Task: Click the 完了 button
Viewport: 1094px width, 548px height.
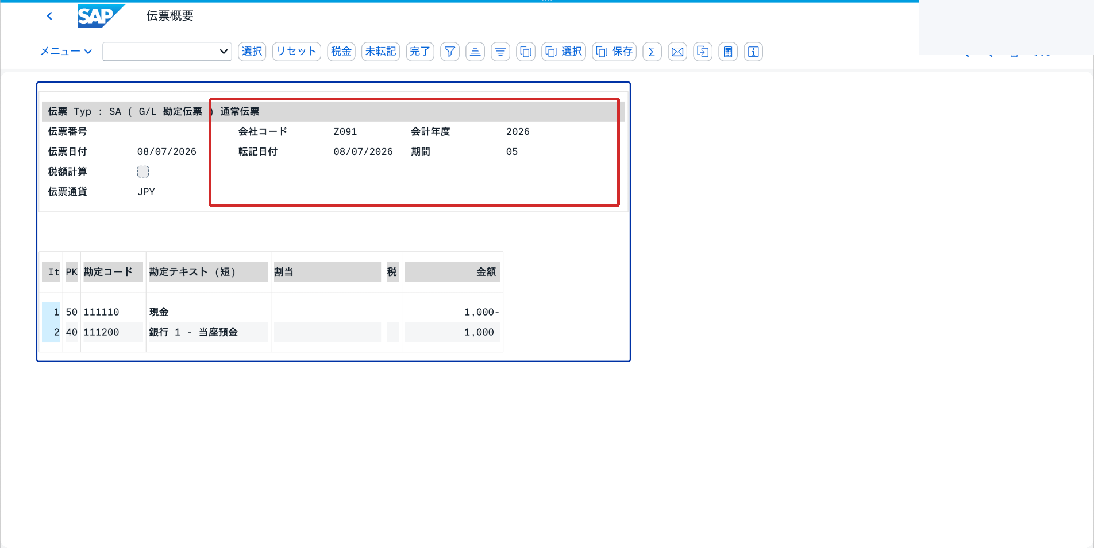Action: pyautogui.click(x=420, y=52)
